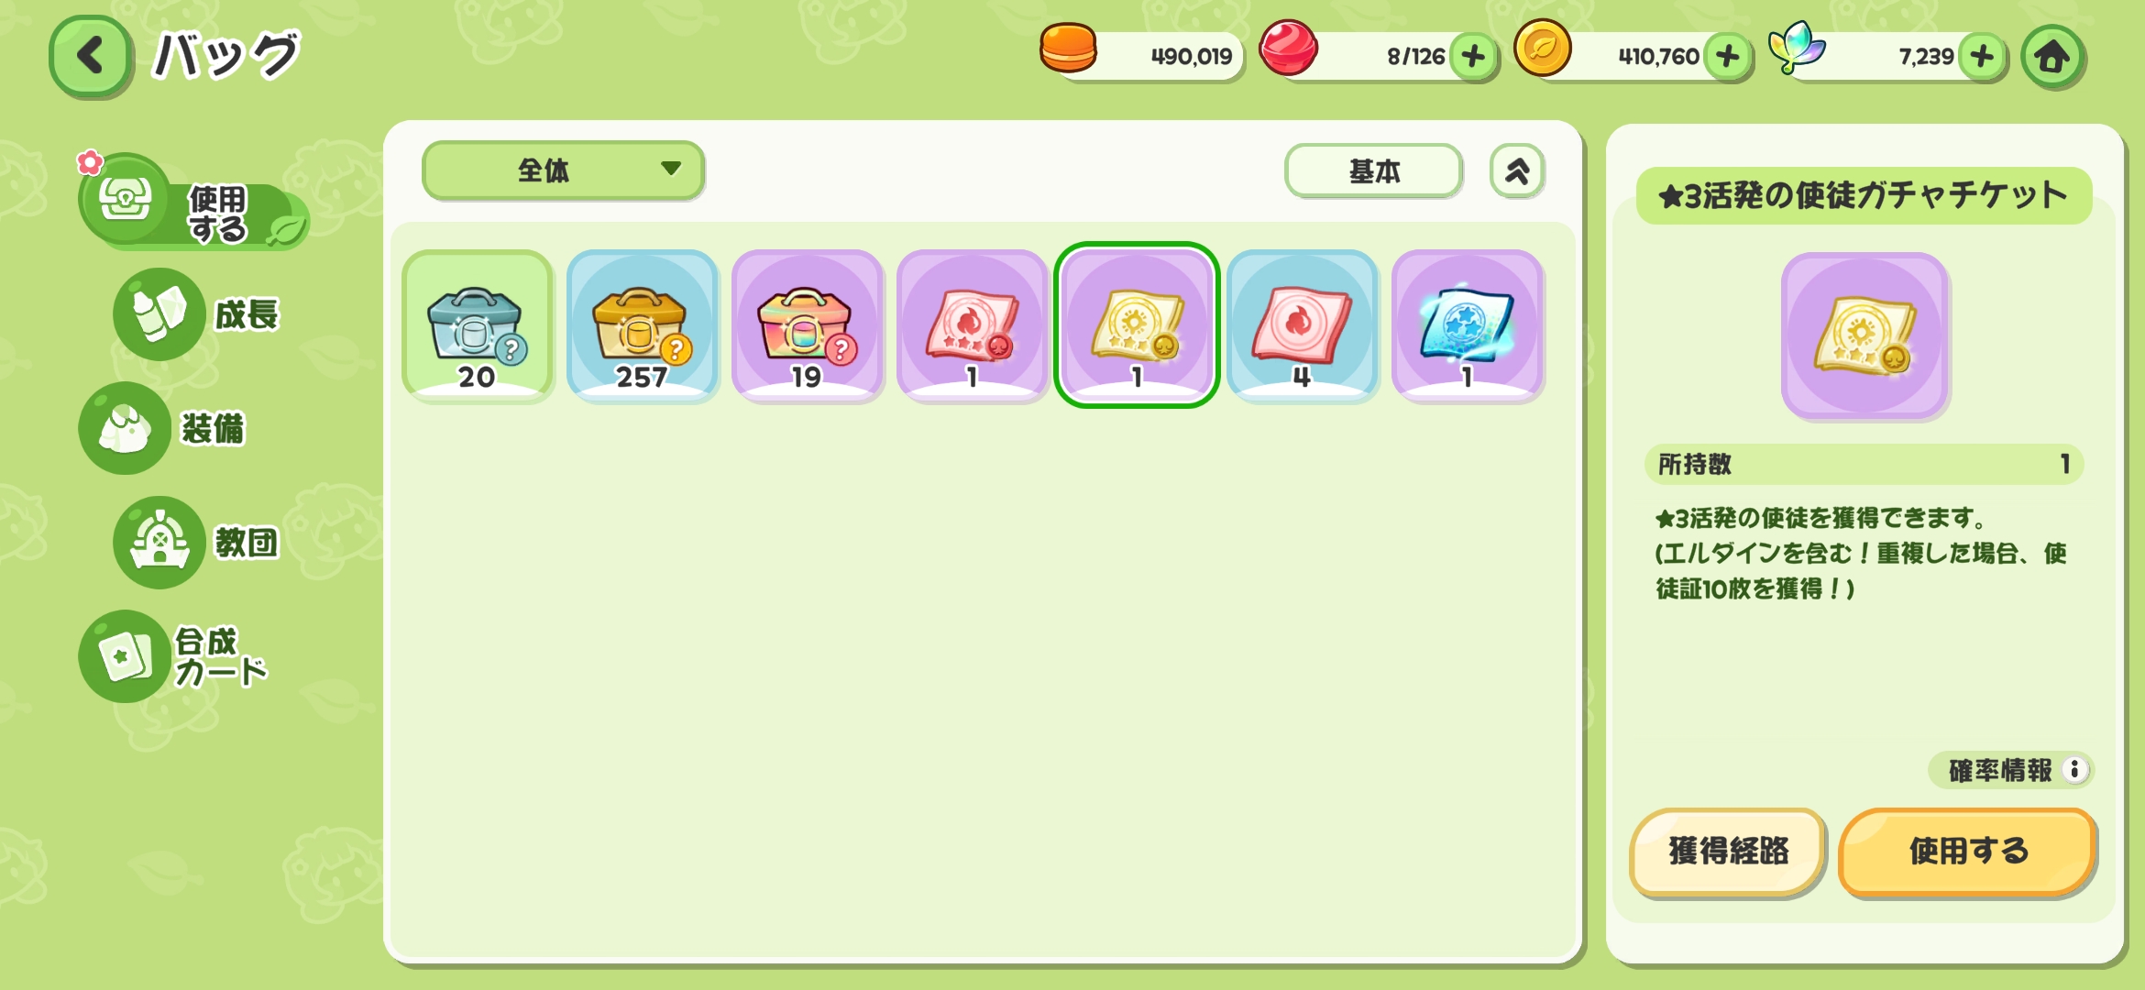Viewport: 2145px width, 990px height.
Task: Add crystal flower currency with plus button
Action: (x=1982, y=57)
